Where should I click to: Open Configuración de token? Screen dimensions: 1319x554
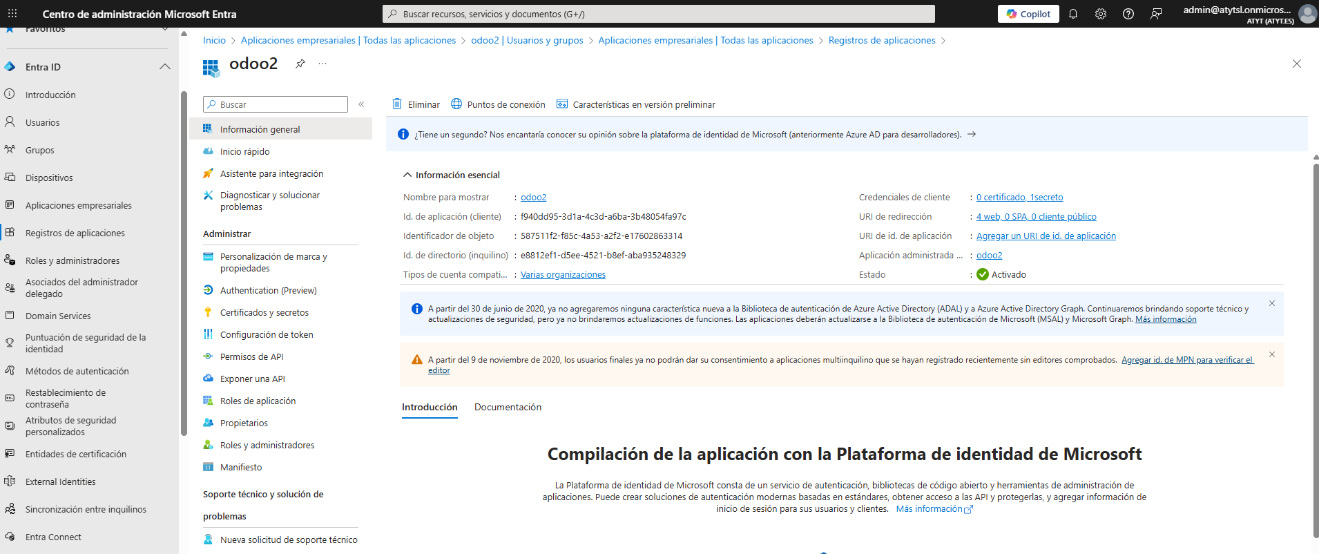[267, 334]
